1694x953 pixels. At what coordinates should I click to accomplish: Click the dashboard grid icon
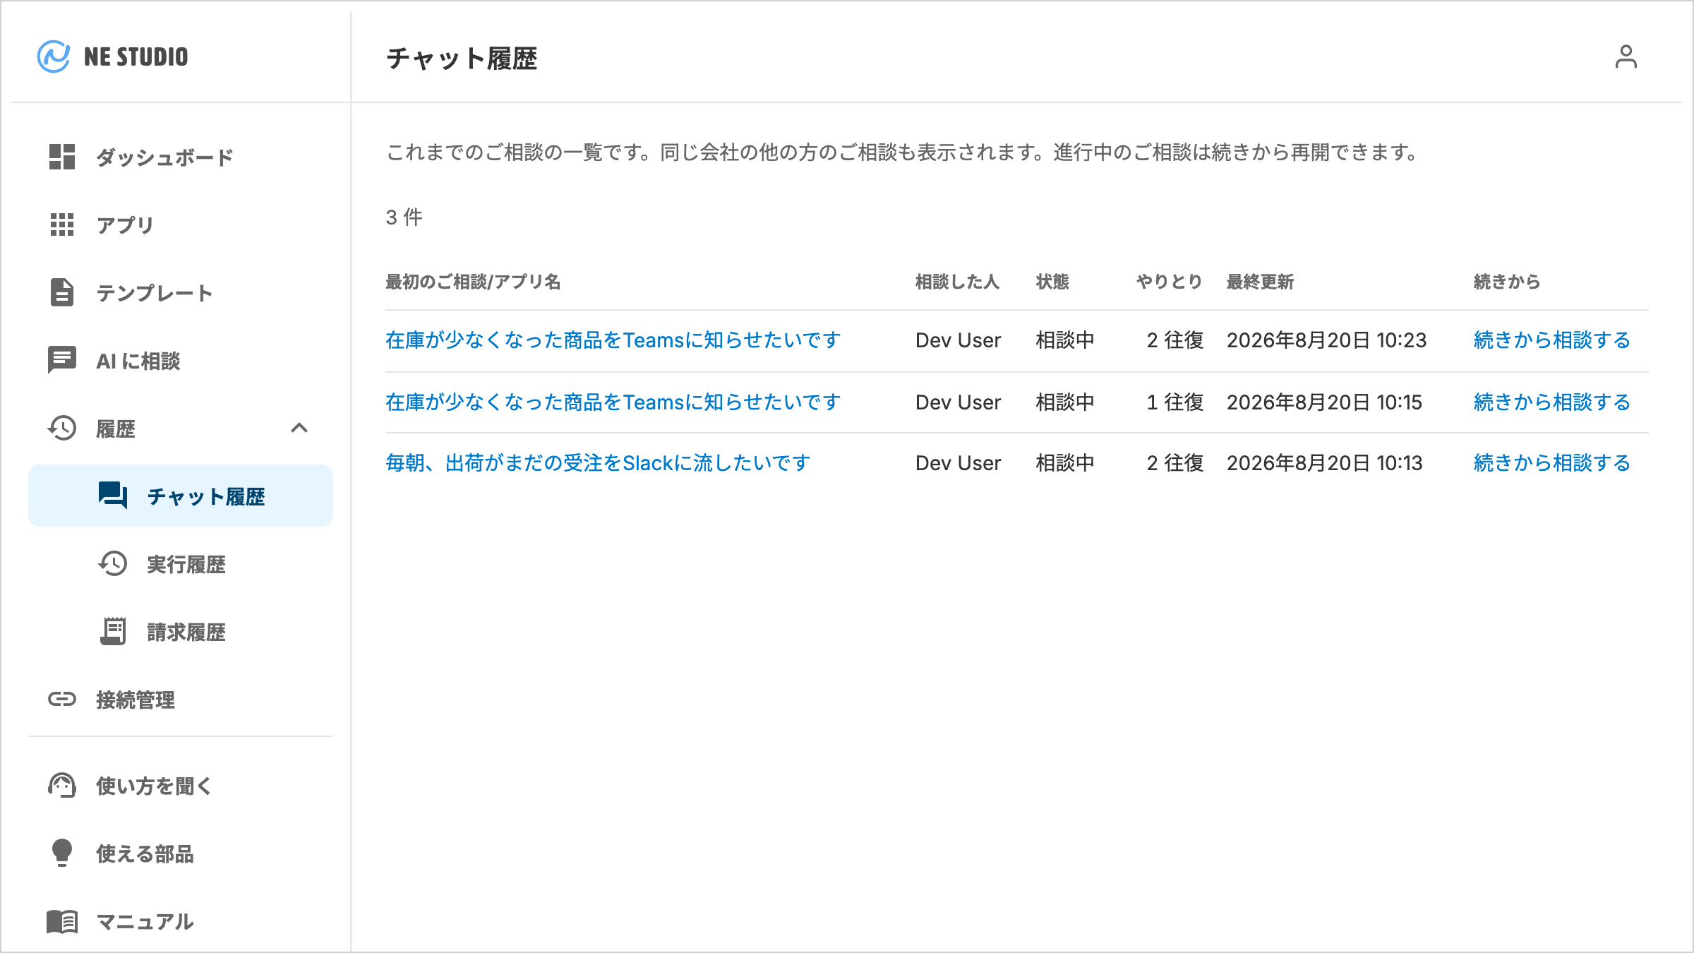[62, 157]
